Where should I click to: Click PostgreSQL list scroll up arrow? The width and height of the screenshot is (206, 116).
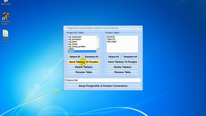98,37
